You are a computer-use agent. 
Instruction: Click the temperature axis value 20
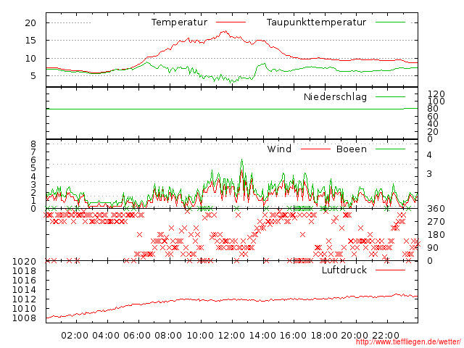click(x=30, y=22)
